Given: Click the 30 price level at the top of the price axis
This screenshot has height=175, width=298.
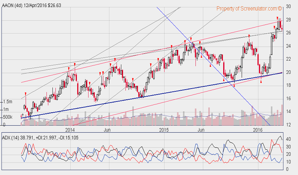Looking at the screenshot, I should (289, 6).
